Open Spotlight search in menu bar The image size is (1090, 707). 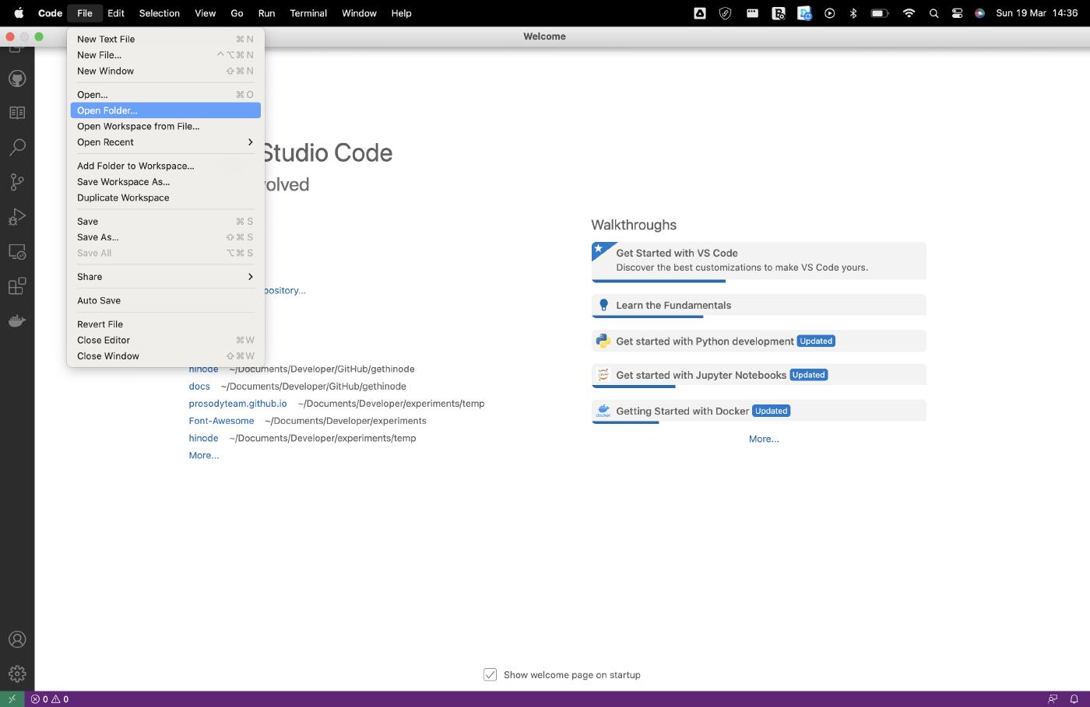[934, 13]
